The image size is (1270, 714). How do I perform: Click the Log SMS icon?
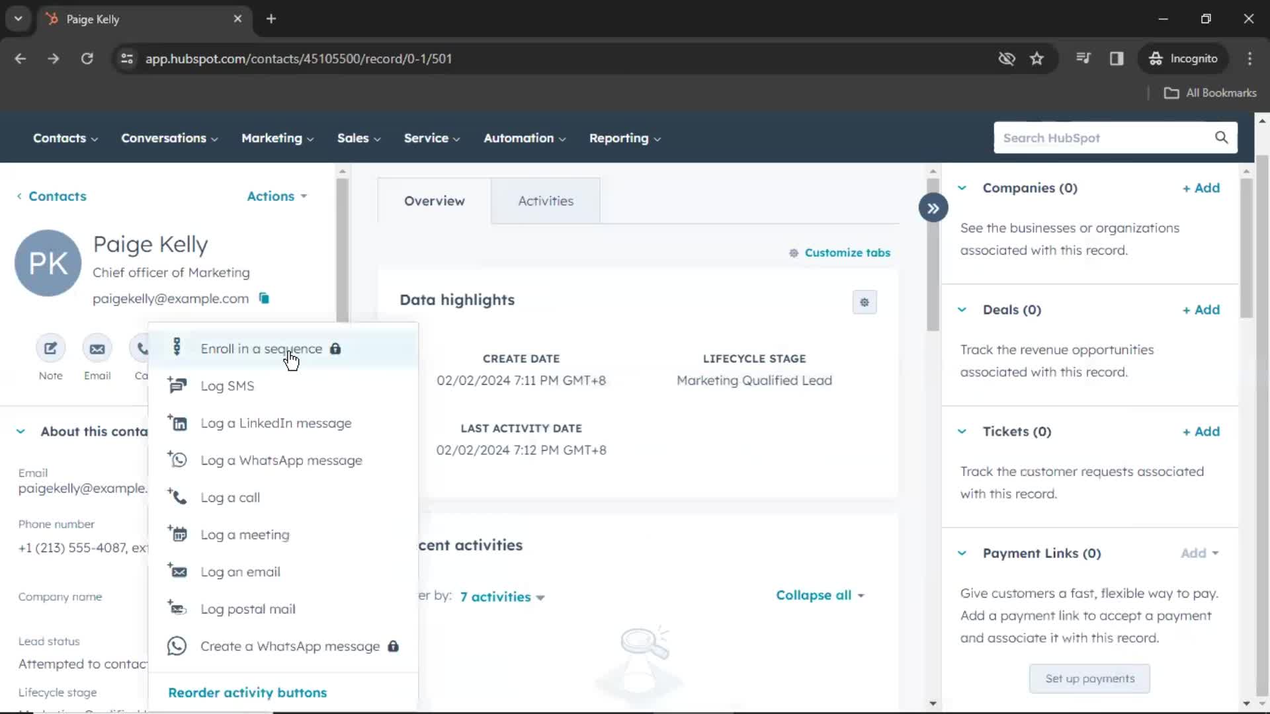(x=177, y=385)
